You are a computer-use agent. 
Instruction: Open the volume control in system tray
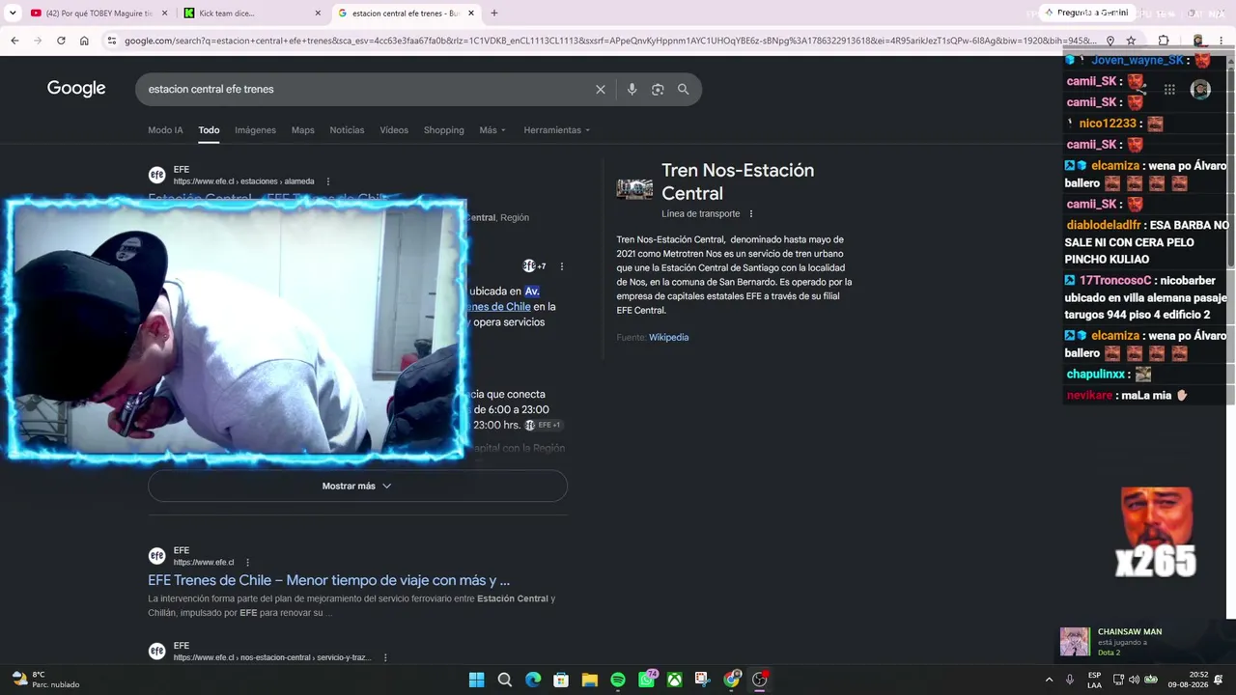1134,680
